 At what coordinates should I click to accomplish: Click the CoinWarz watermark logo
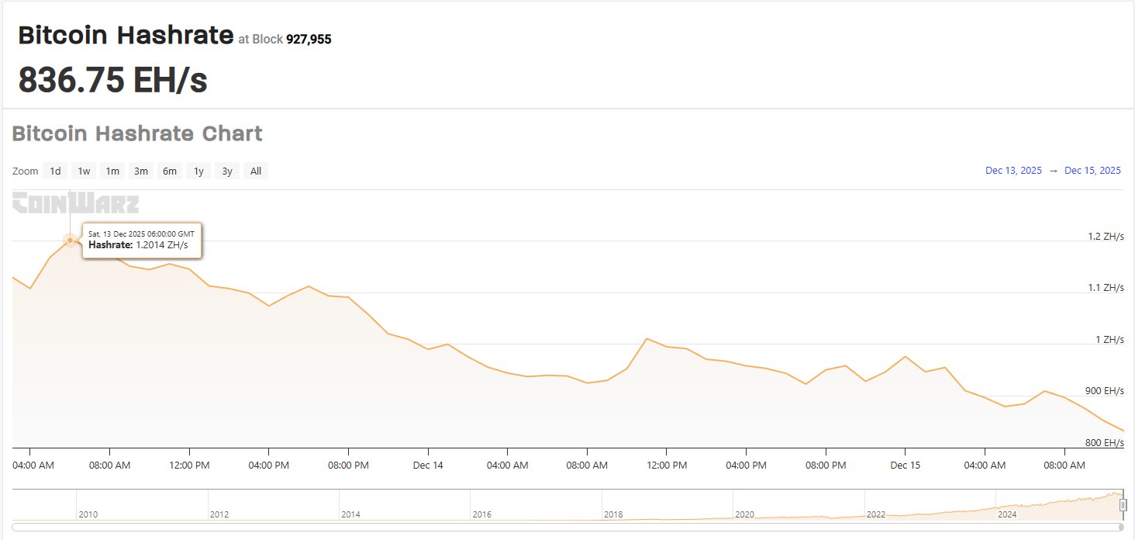(x=74, y=202)
